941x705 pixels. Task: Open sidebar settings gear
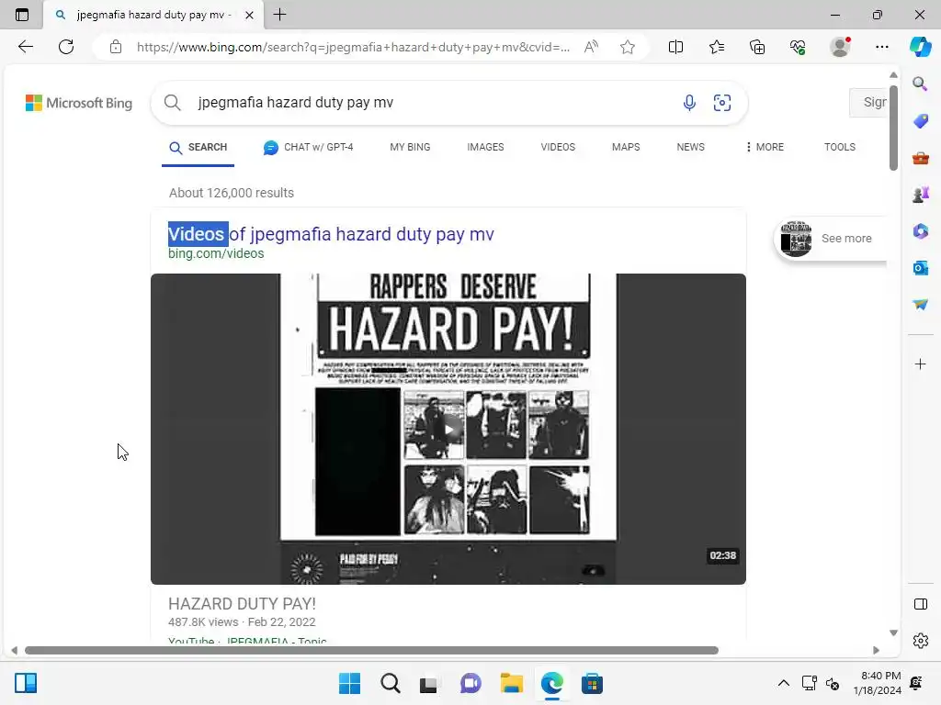click(x=920, y=640)
